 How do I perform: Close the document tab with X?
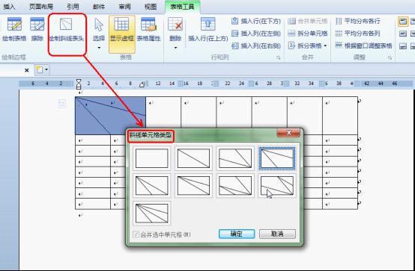27,70
